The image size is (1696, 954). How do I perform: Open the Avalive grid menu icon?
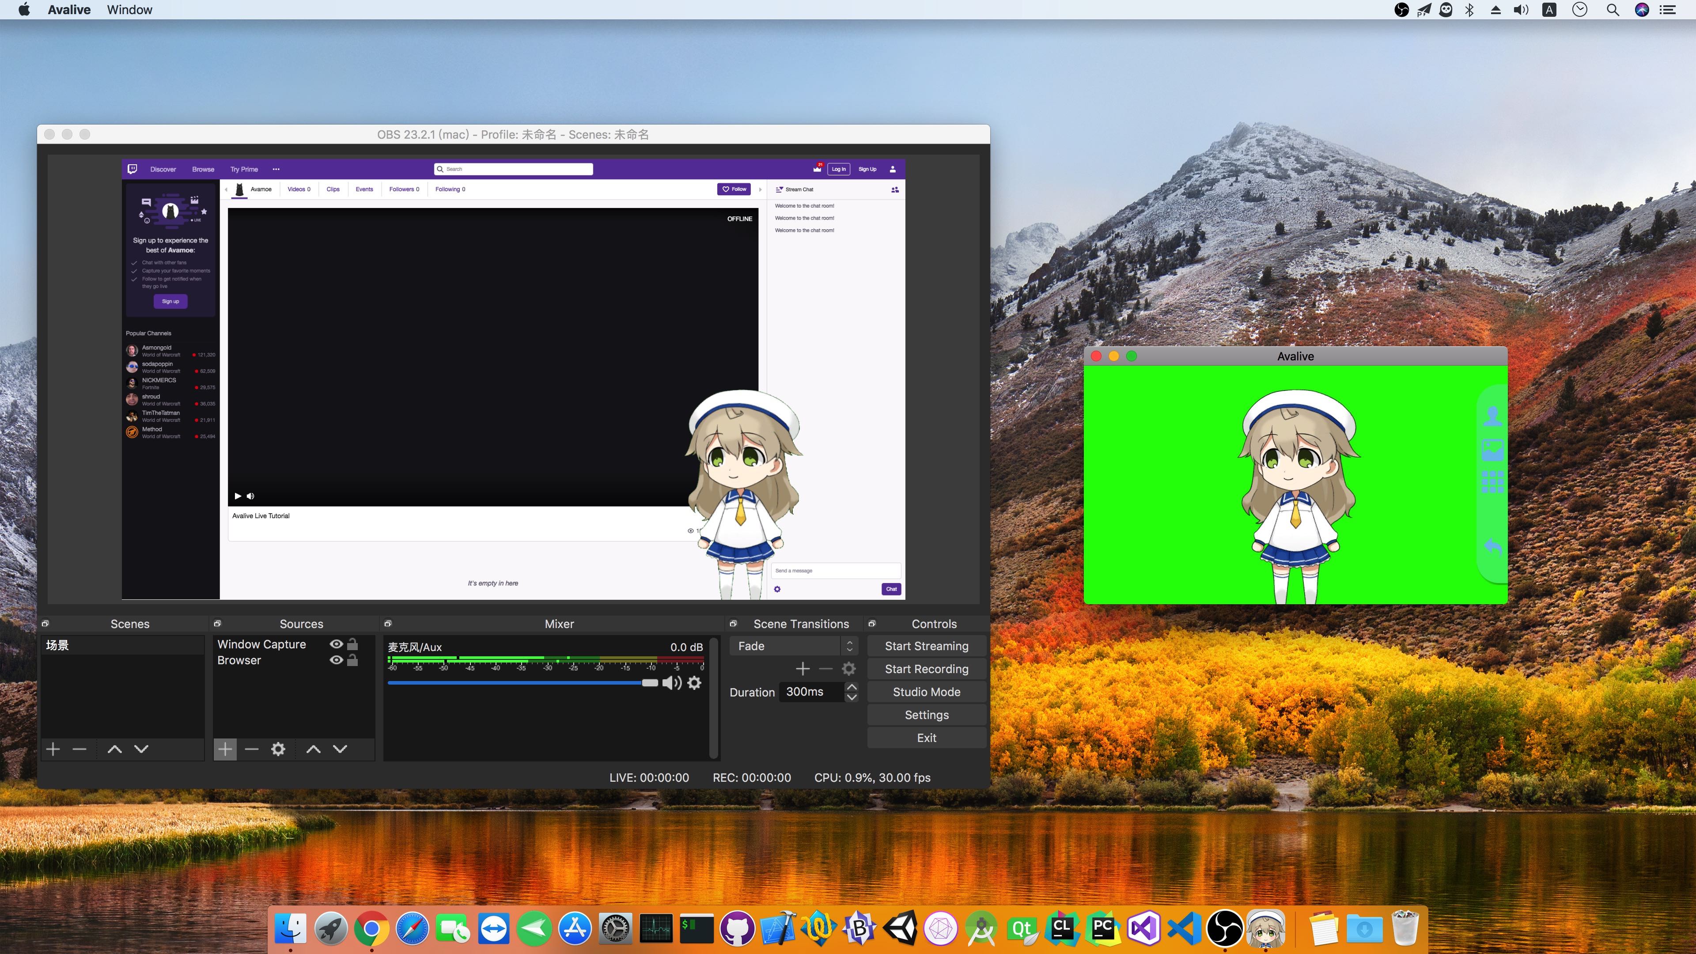tap(1492, 482)
